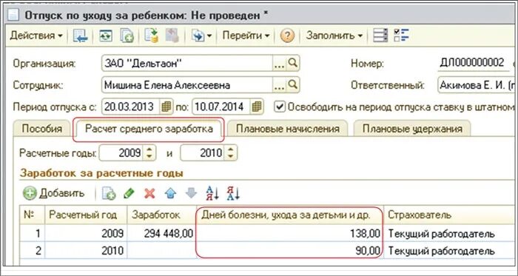
Task: Select year 2009 cell in row 1
Action: [86, 234]
